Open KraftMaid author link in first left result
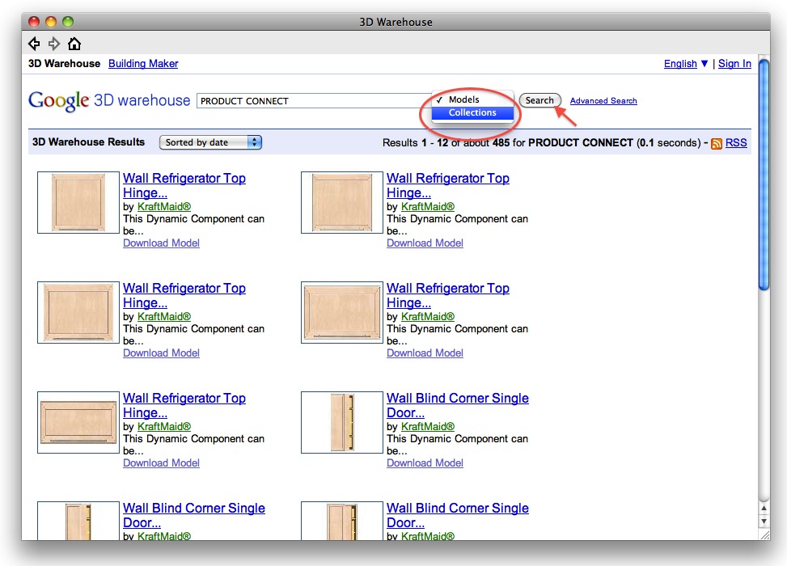The image size is (787, 566). 164,207
